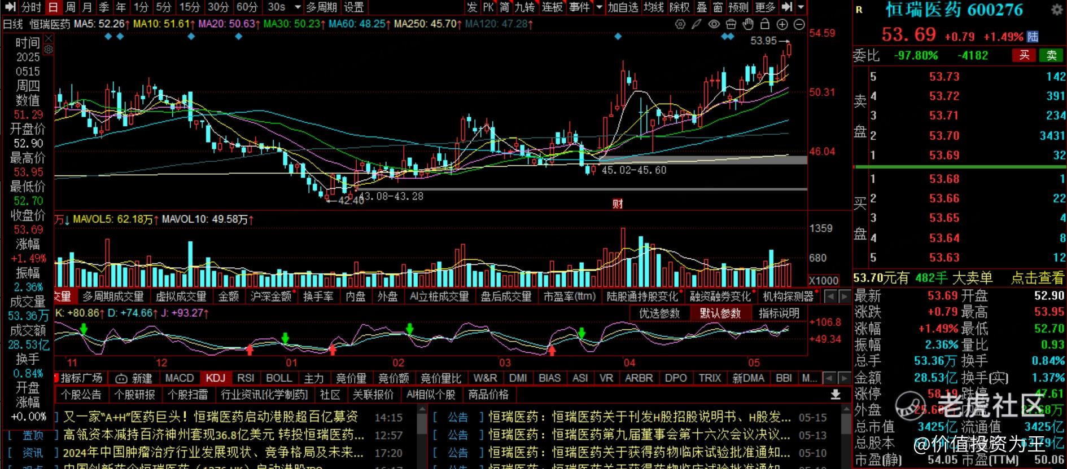Toggle 连板 overlay option
Image resolution: width=1067 pixels, height=469 pixels.
(x=552, y=7)
